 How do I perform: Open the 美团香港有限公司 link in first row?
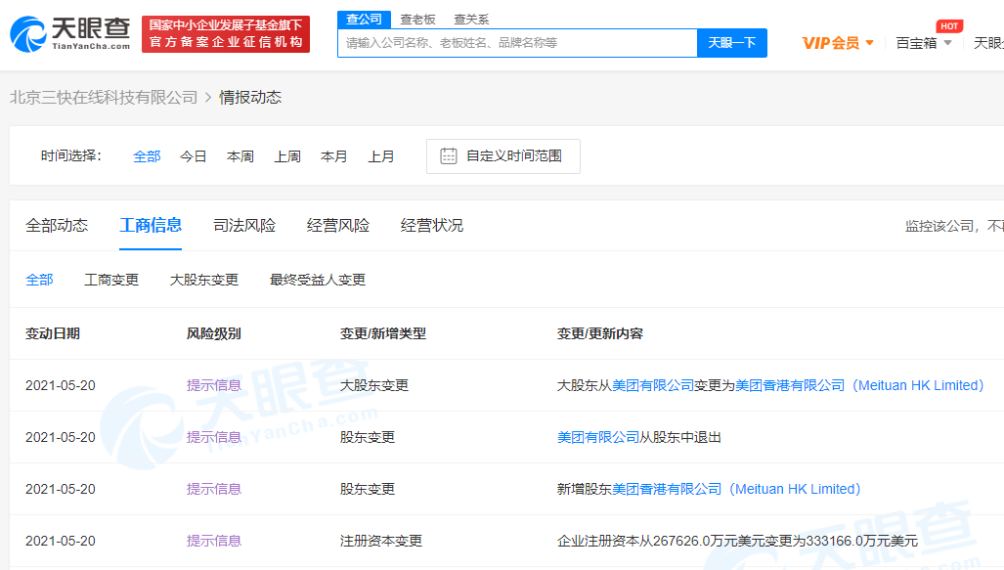pos(790,385)
